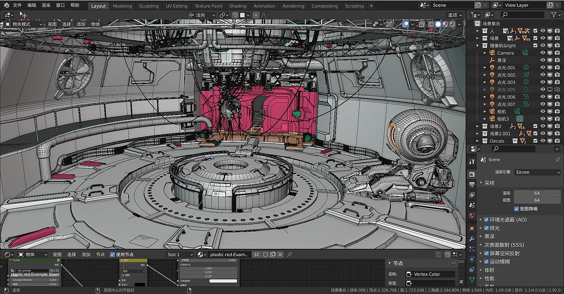The height and width of the screenshot is (294, 564).
Task: Click the Vertex Color name field
Action: (430, 274)
